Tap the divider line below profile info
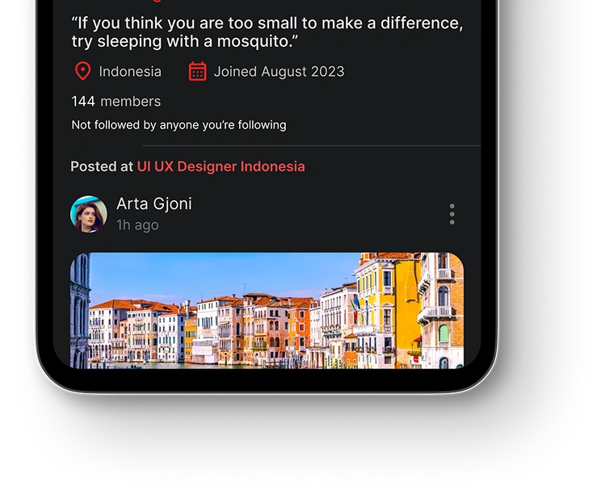Screen dimensions: 601x495 pyautogui.click(x=311, y=145)
